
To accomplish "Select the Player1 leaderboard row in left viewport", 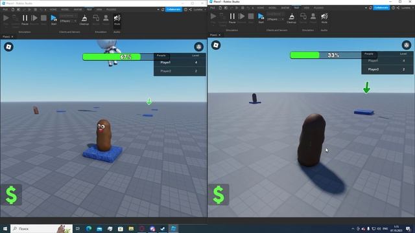I will point(180,63).
